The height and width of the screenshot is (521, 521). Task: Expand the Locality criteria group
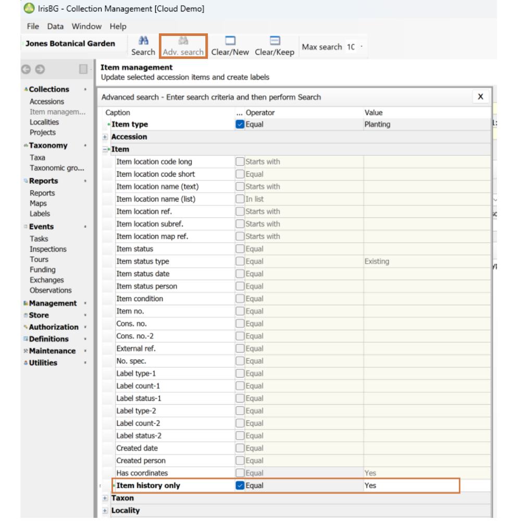tap(105, 511)
